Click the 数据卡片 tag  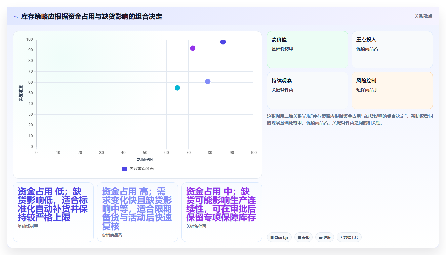click(x=349, y=237)
